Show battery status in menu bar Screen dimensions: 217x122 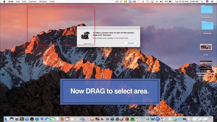[x=169, y=1]
